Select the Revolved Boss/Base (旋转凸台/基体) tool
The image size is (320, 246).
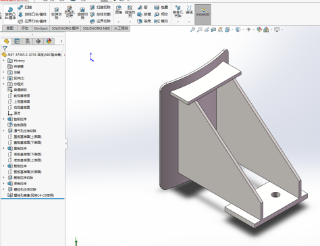(x=10, y=14)
